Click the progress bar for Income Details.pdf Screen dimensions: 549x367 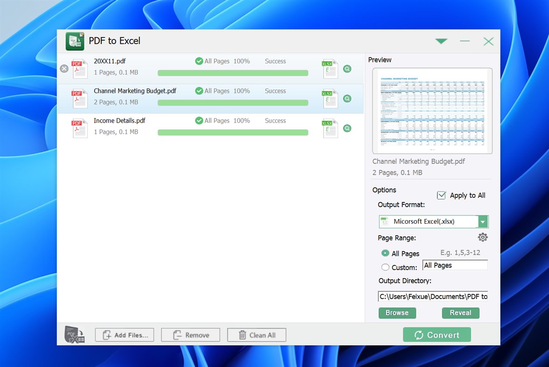point(233,132)
